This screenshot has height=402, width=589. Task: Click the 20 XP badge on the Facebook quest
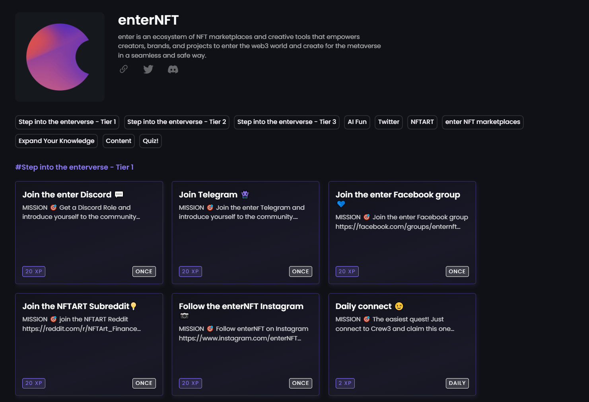pos(347,271)
